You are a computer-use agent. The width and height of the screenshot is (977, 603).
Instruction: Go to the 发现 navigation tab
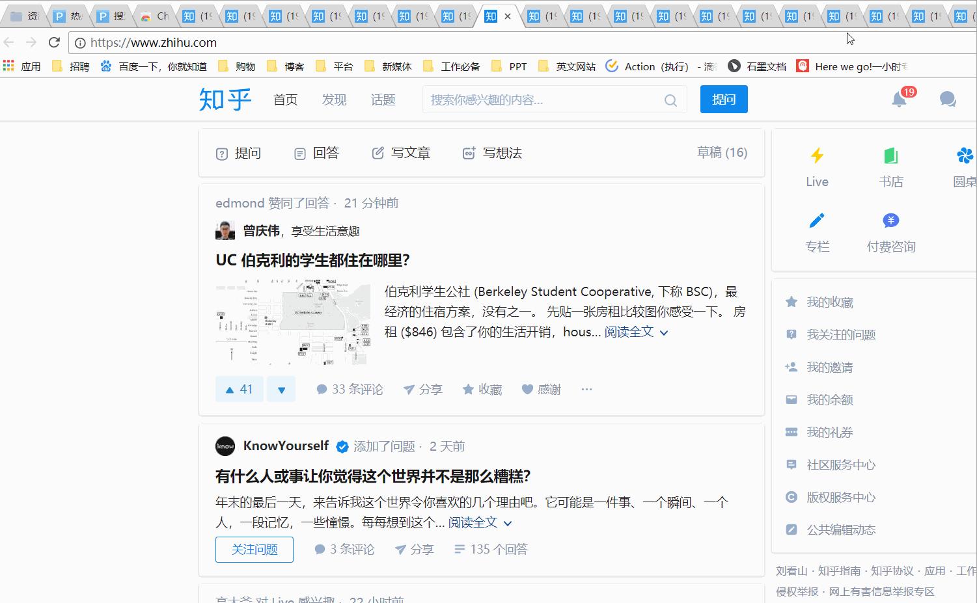pyautogui.click(x=334, y=100)
